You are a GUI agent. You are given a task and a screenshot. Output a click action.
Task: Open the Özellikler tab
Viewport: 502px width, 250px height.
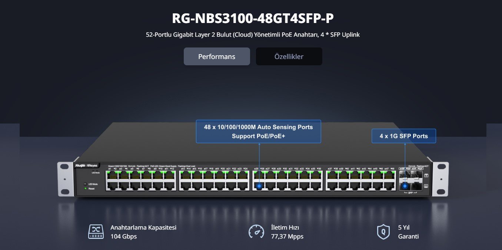pyautogui.click(x=289, y=56)
